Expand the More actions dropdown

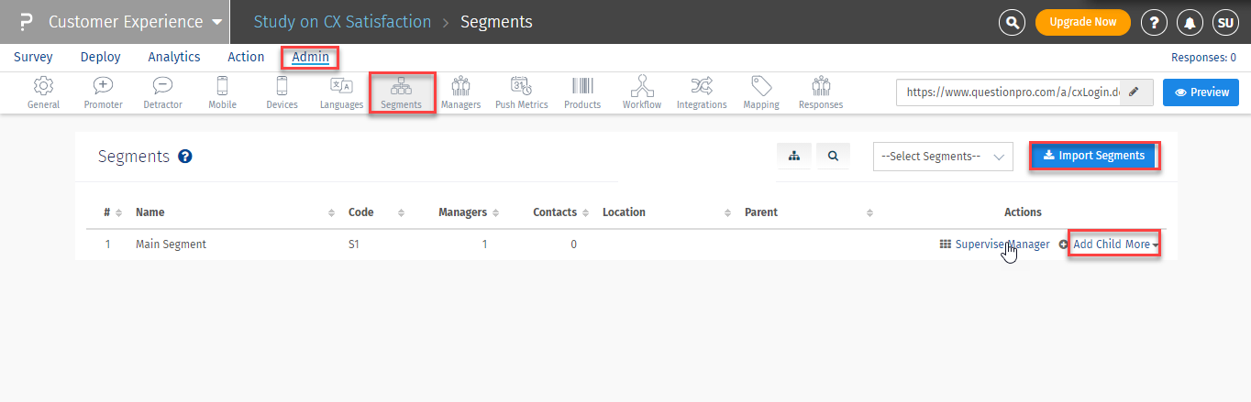coord(1142,244)
